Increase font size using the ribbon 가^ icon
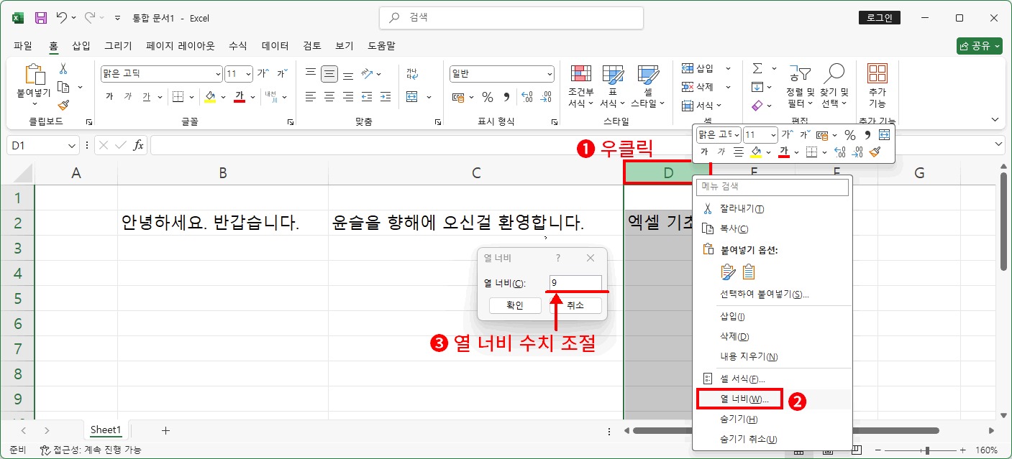Screen dimensions: 1012x459 [x=263, y=73]
